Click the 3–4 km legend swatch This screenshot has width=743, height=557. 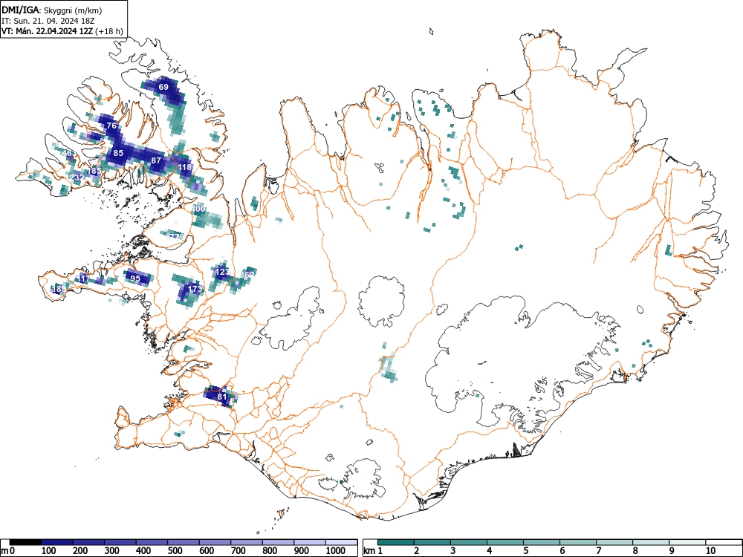click(469, 542)
